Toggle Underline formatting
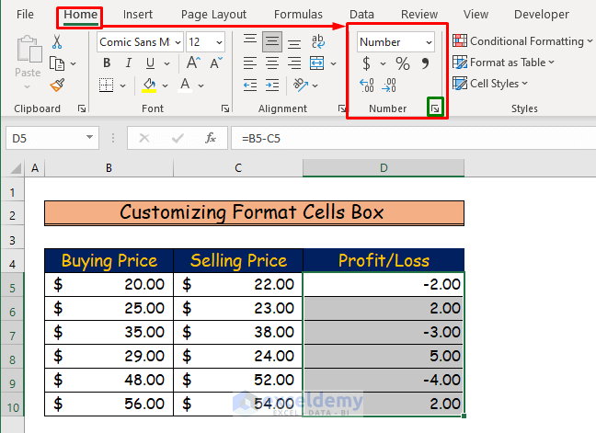The image size is (596, 433). pos(150,63)
